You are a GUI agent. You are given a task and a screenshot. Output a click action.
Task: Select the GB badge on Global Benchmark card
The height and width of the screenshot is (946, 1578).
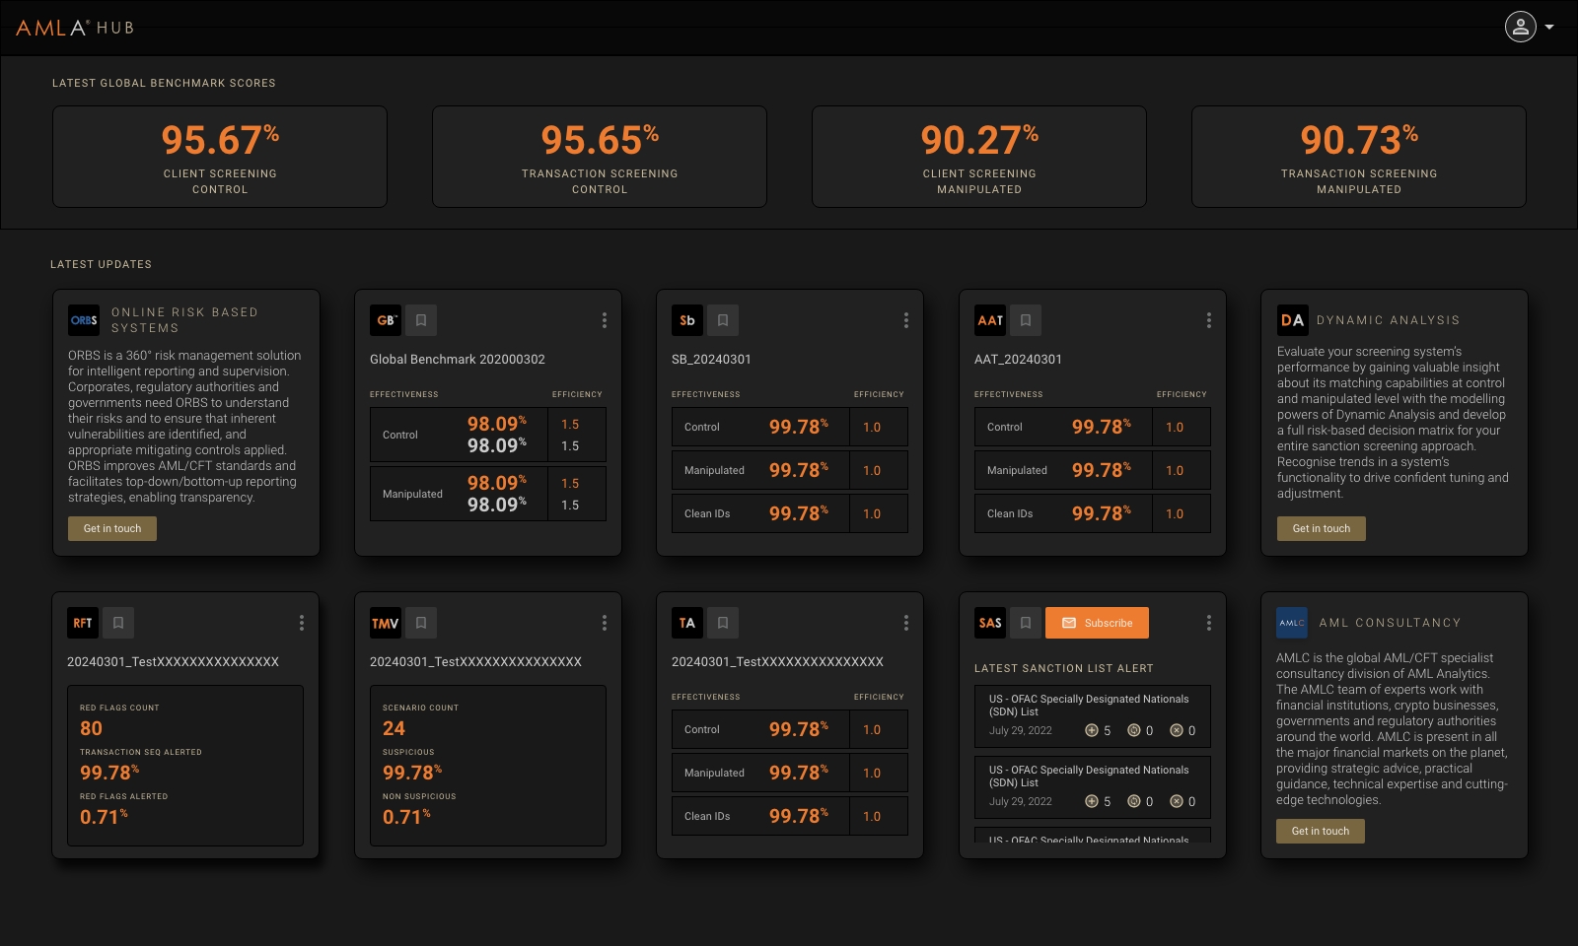click(x=387, y=319)
